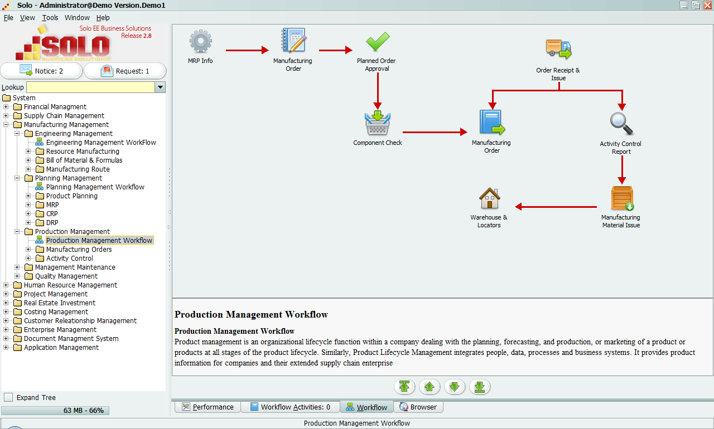
Task: Collapse the Manufacturing Management tree node
Action: tap(6, 125)
